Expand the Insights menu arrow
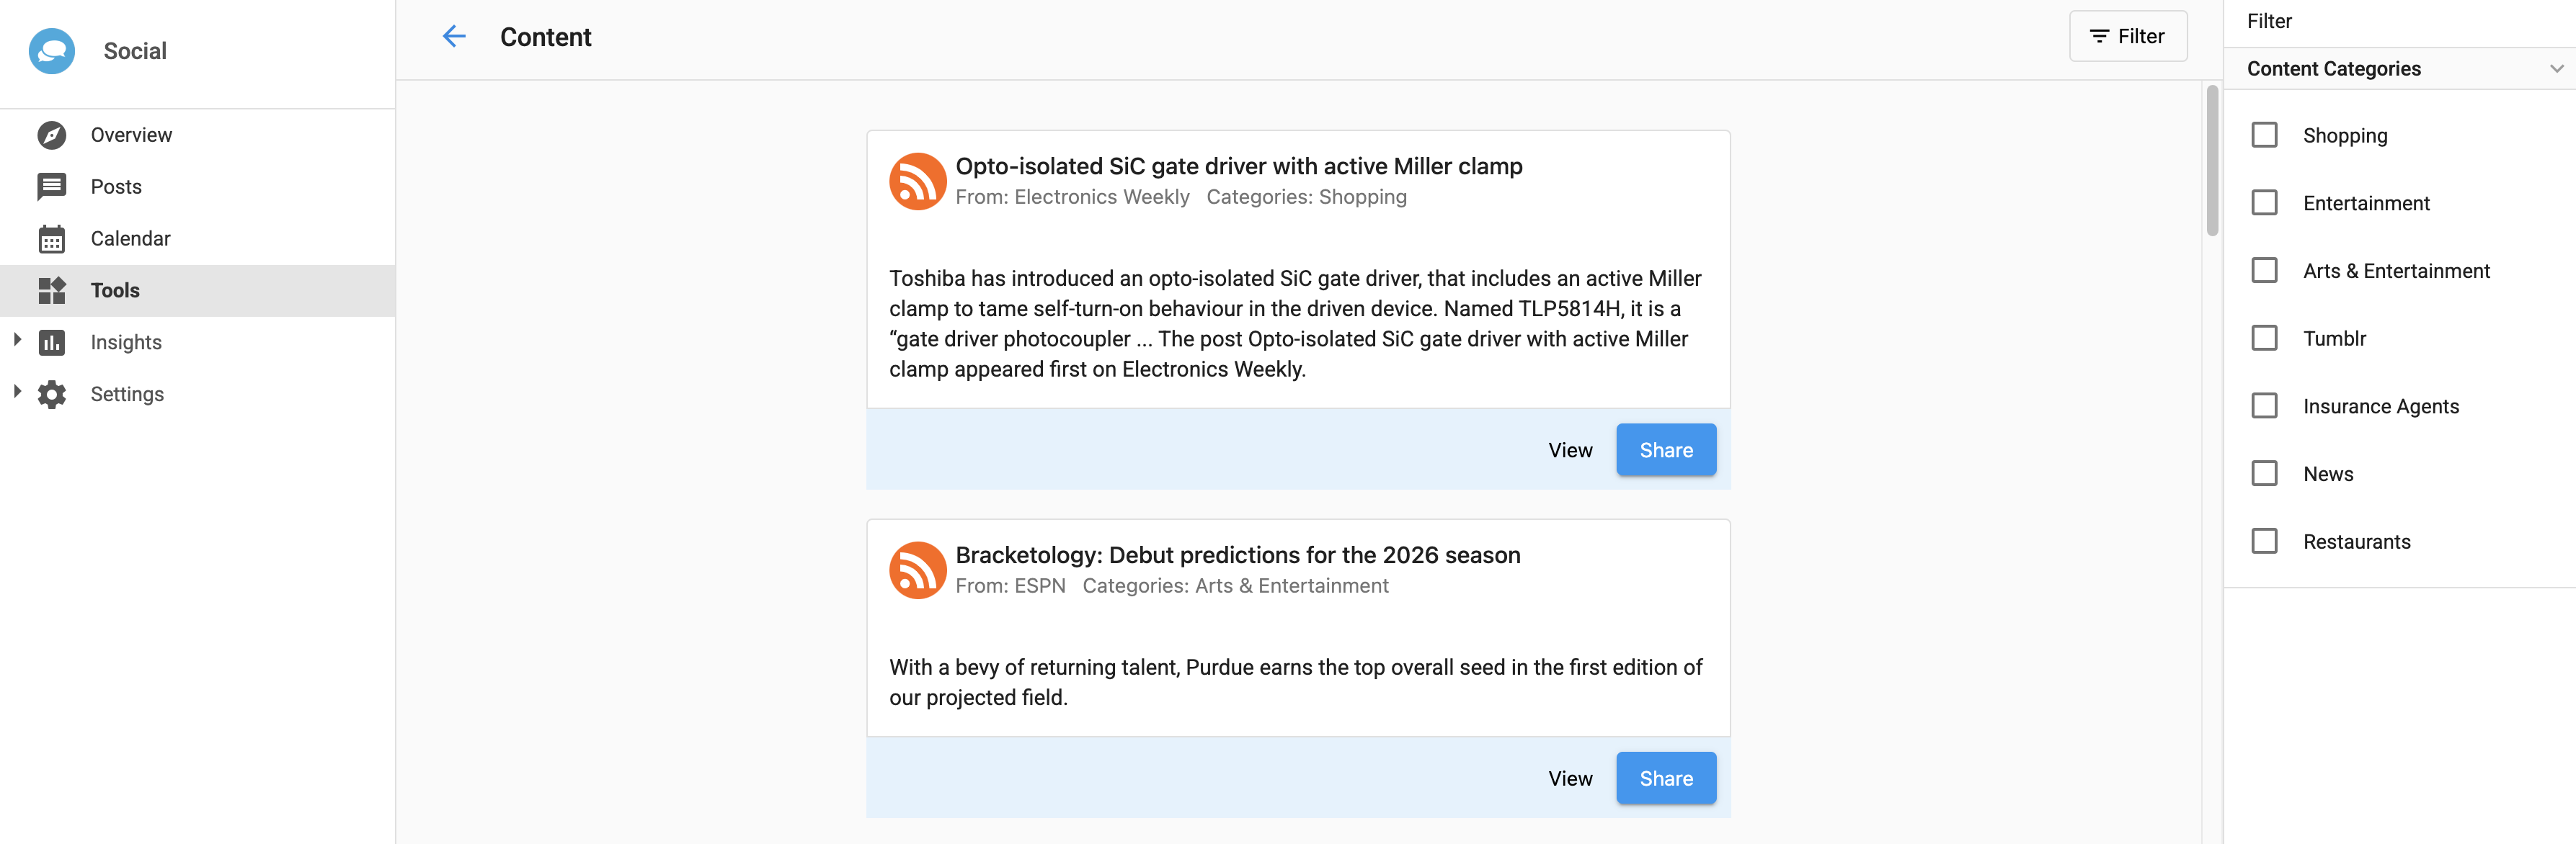Screen dimensions: 2576x844 click(17, 341)
